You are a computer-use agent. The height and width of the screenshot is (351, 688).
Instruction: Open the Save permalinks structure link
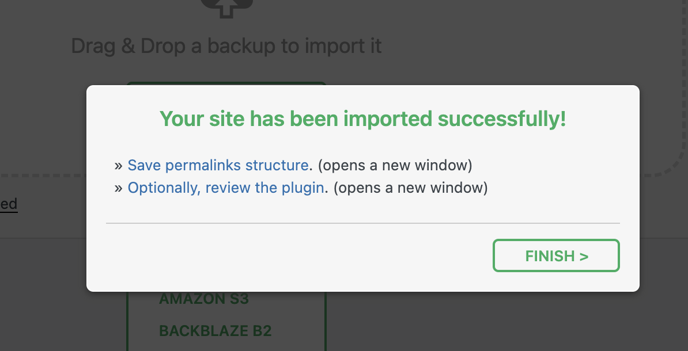pos(218,166)
